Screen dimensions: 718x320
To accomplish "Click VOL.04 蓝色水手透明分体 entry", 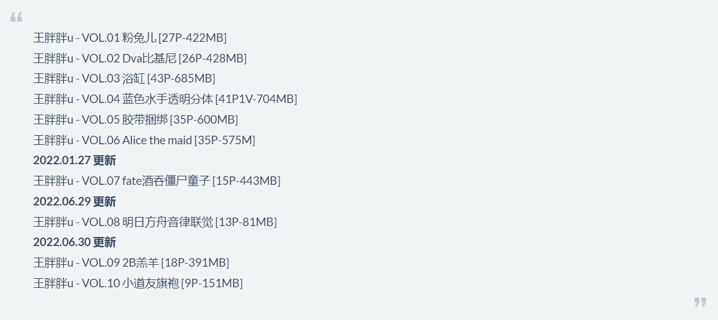I will [165, 99].
